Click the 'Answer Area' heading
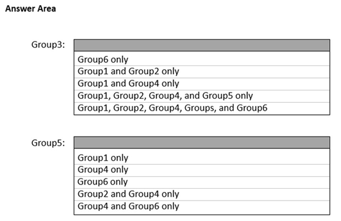 pos(31,9)
